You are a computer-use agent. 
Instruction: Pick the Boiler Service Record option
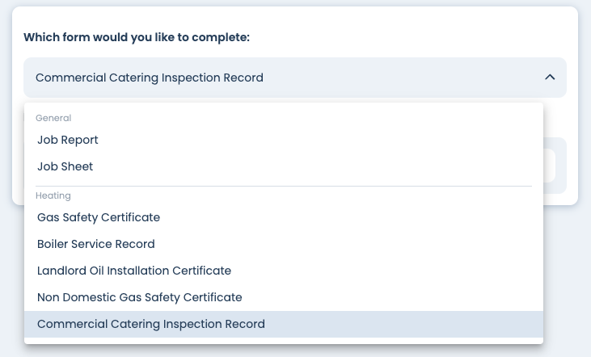96,244
